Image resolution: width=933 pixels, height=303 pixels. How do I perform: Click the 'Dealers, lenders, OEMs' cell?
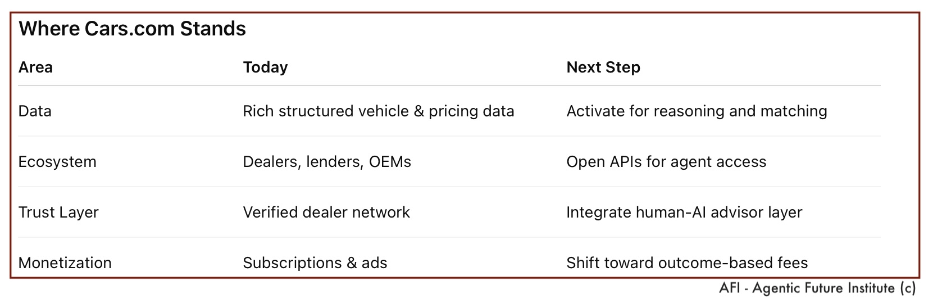click(327, 162)
